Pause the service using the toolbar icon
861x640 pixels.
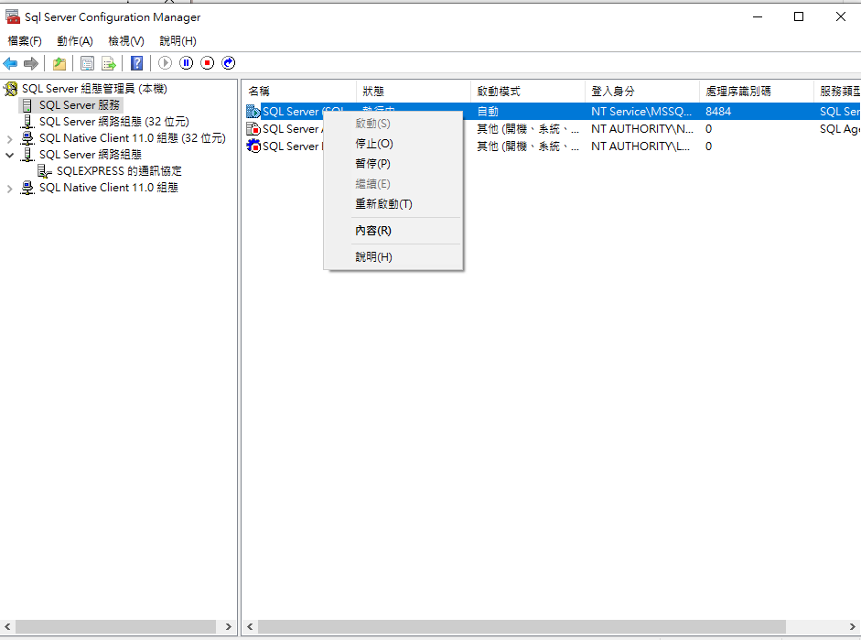coord(186,63)
